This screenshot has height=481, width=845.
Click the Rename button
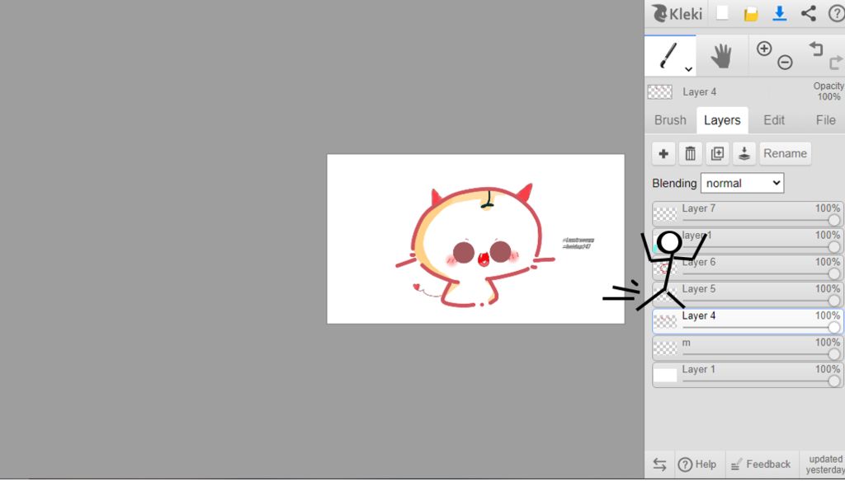(786, 153)
